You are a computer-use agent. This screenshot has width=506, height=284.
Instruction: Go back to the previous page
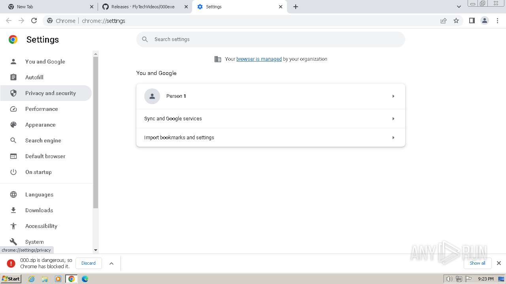pyautogui.click(x=9, y=21)
